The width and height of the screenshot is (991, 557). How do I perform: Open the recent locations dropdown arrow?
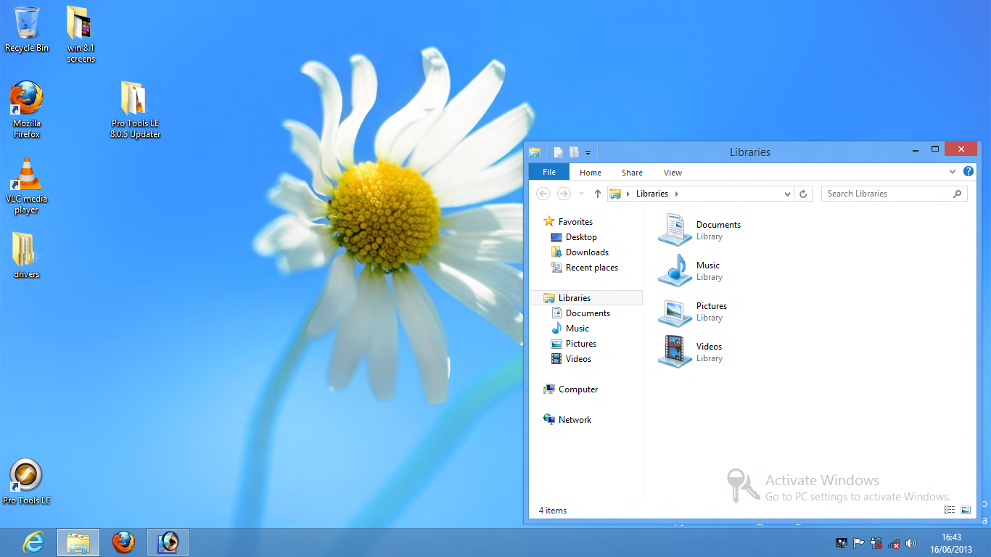(581, 194)
